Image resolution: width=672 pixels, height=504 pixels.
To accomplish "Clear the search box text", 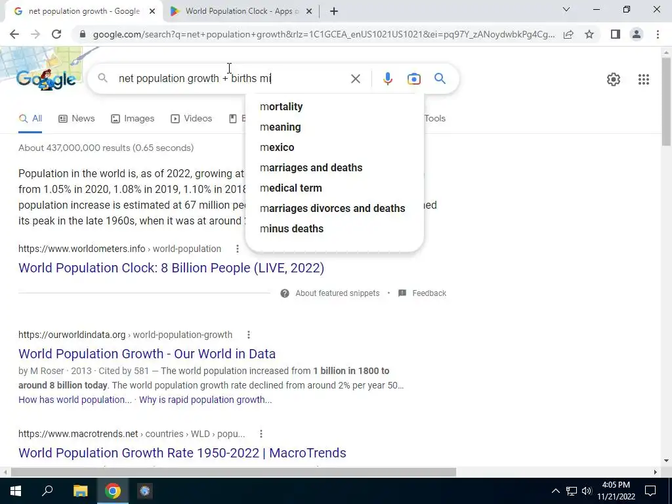I will pyautogui.click(x=355, y=79).
